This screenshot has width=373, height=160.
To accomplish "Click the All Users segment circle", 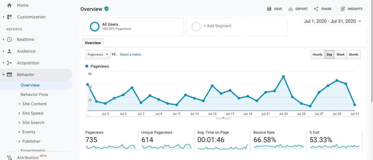I will click(x=95, y=27).
